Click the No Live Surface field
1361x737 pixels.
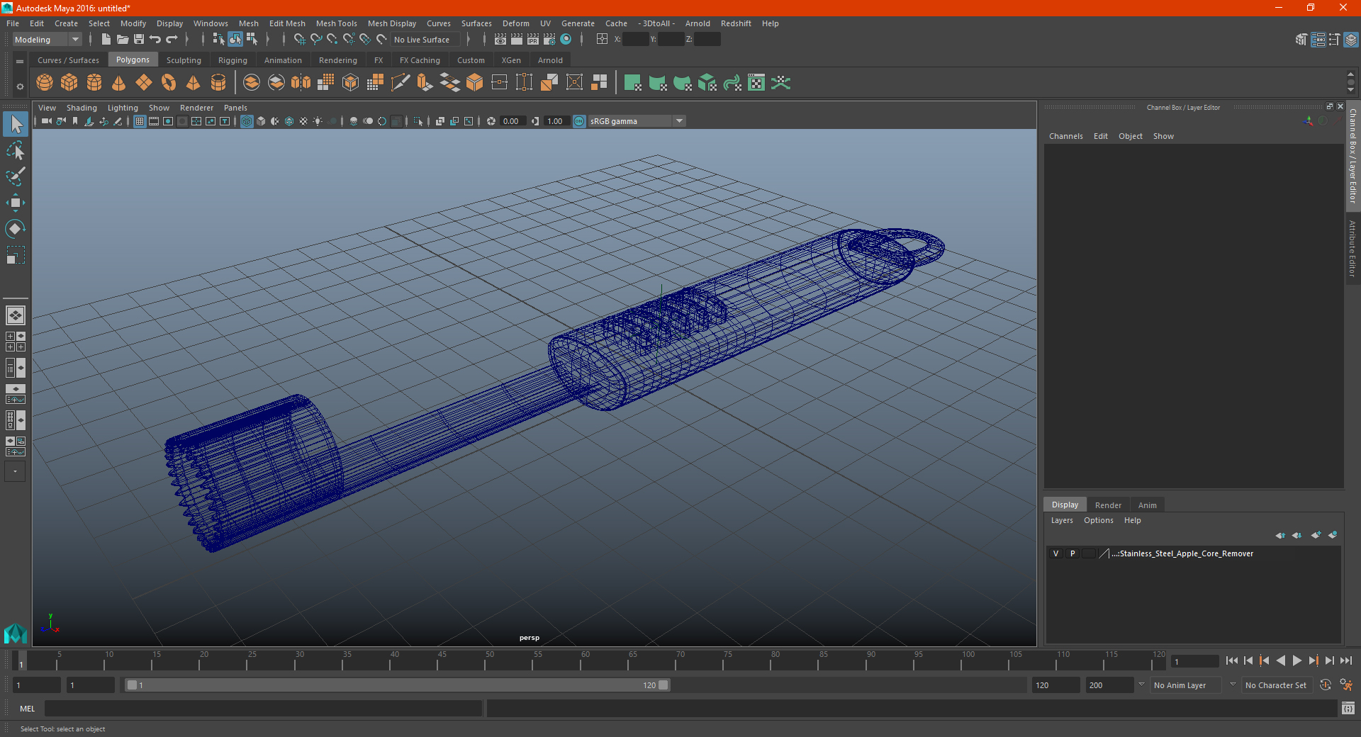click(x=425, y=40)
